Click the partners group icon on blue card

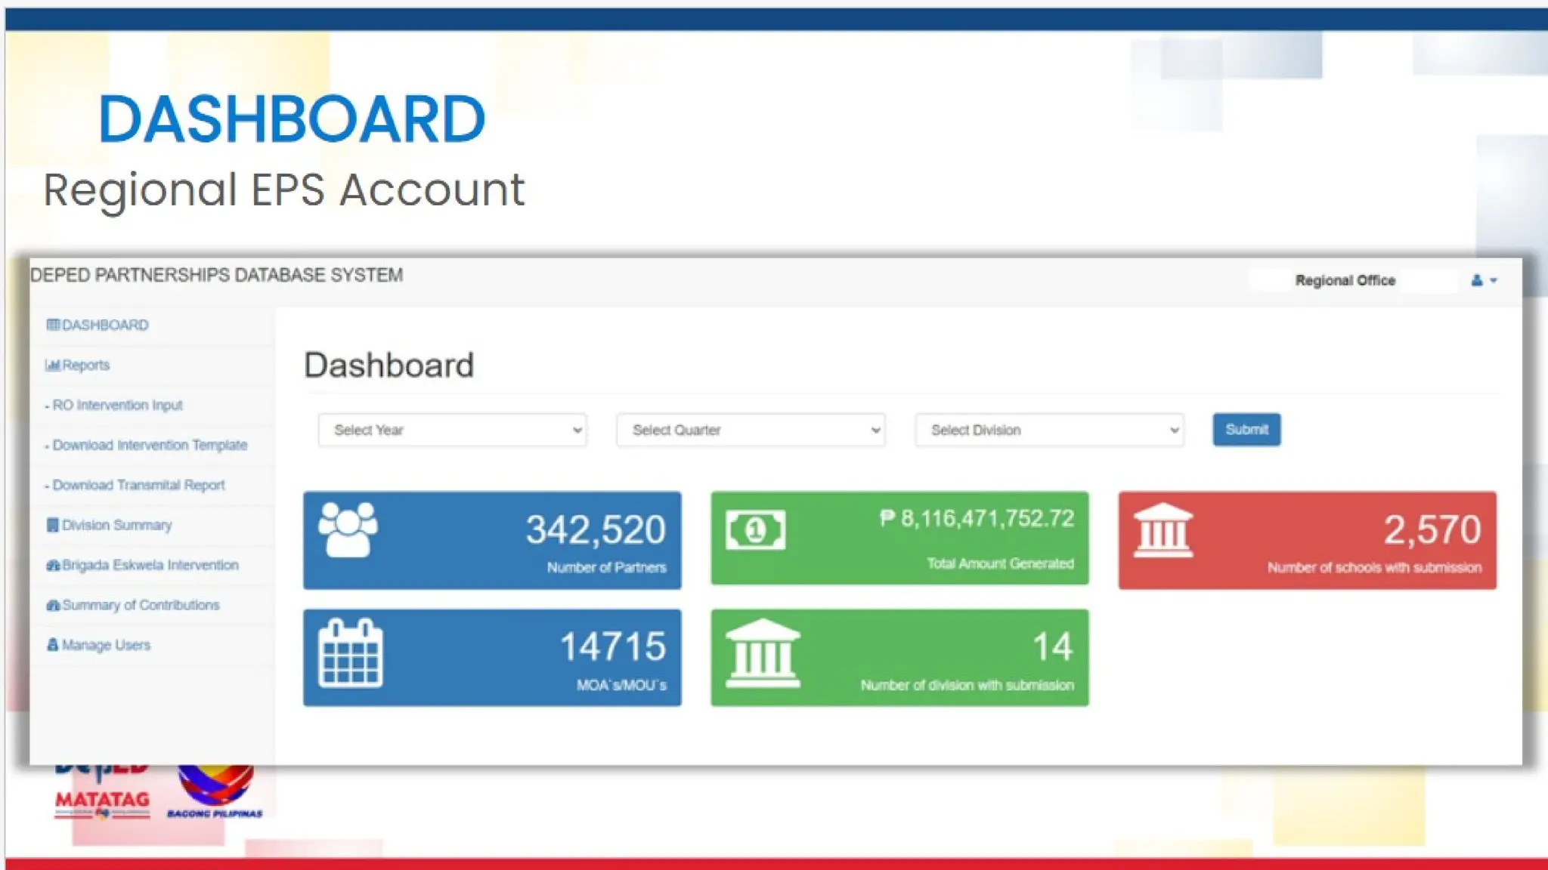348,529
